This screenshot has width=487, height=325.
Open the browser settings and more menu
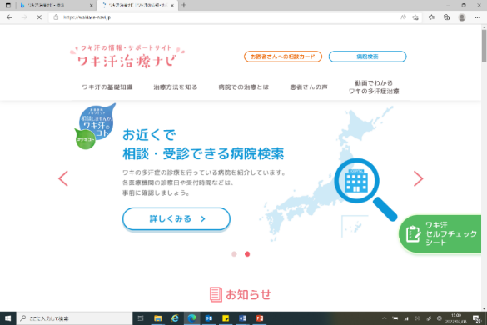[x=477, y=17]
